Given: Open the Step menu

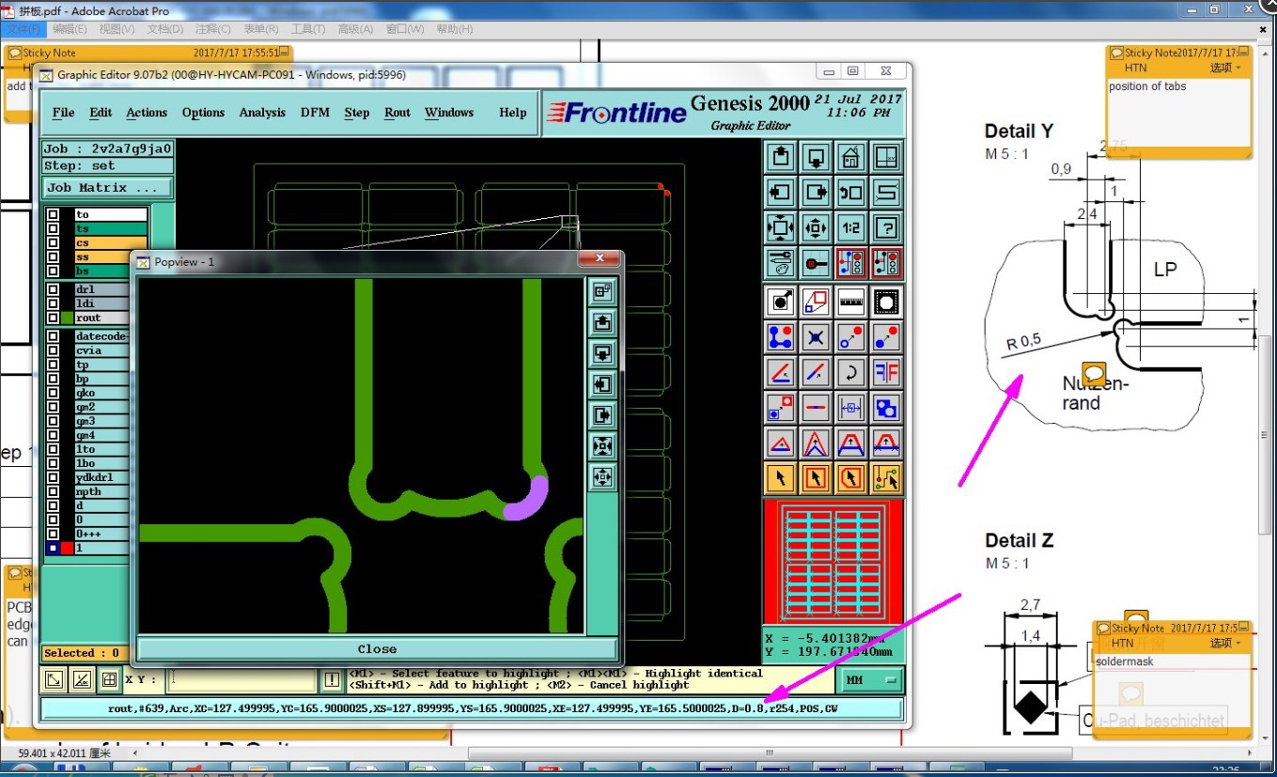Looking at the screenshot, I should pyautogui.click(x=357, y=113).
